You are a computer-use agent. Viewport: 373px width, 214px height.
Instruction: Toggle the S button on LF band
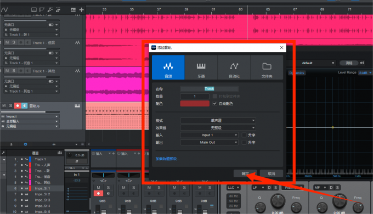coord(275,188)
